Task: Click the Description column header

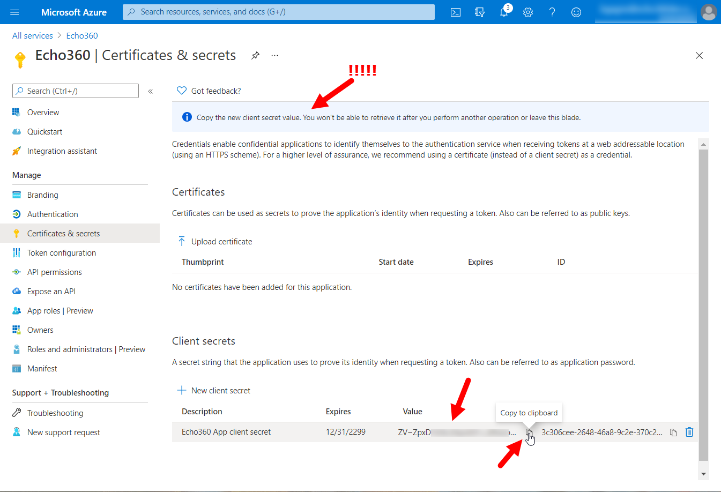Action: tap(202, 412)
